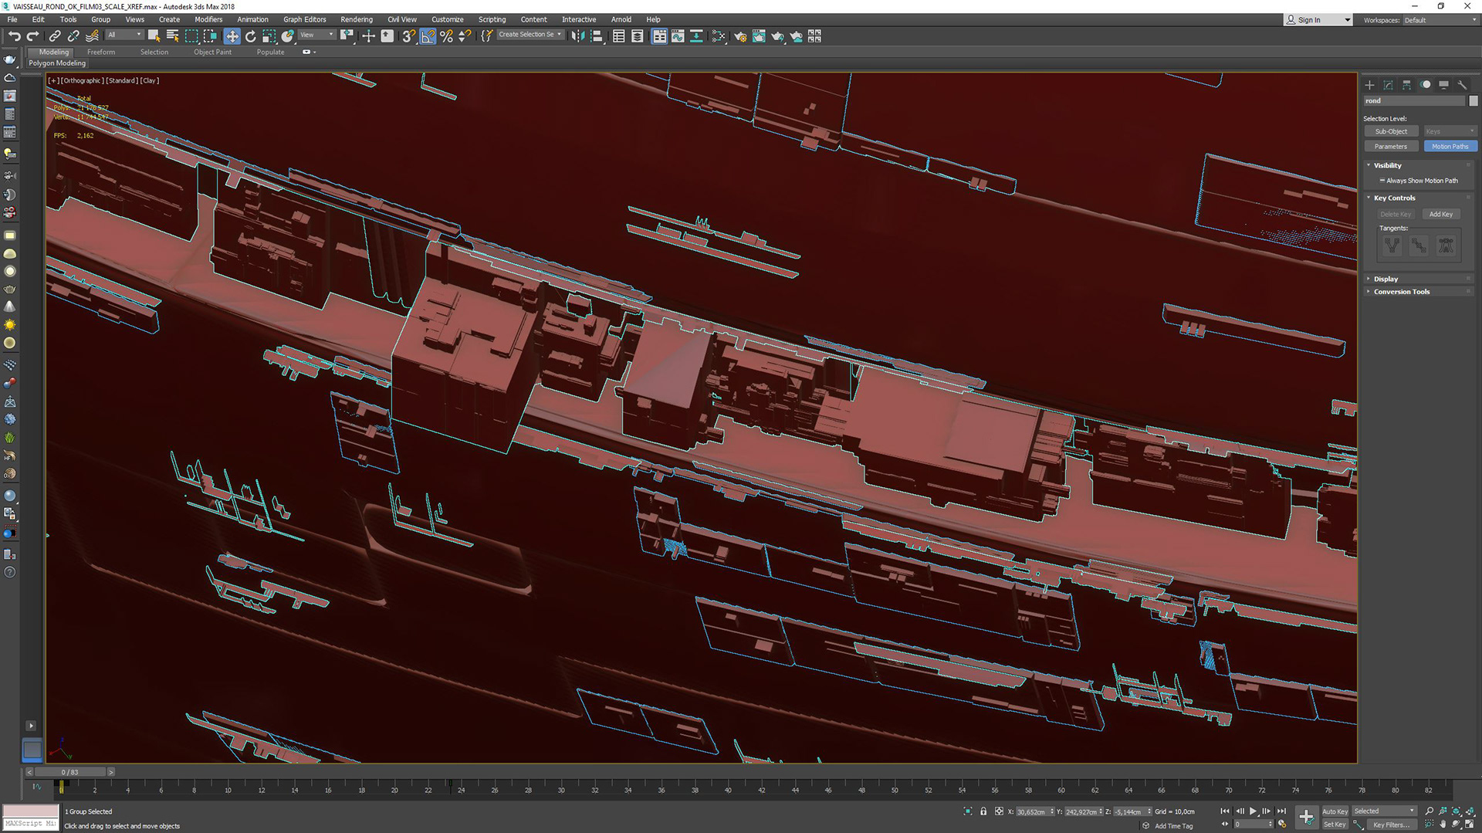The image size is (1482, 833).
Task: Open the Scripting menu
Action: click(492, 19)
